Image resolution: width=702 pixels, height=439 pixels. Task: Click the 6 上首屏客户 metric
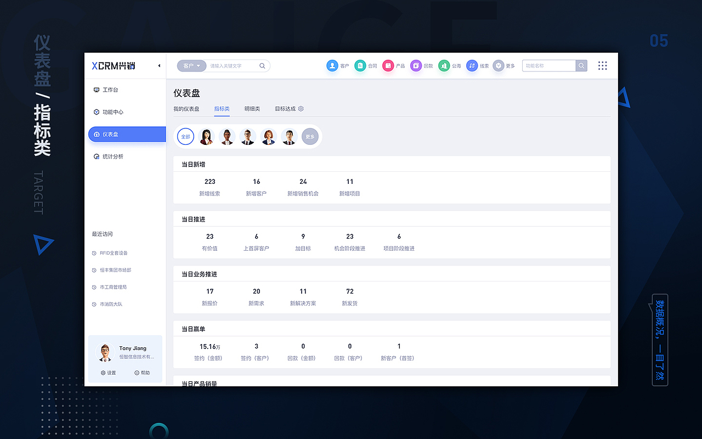pos(256,242)
